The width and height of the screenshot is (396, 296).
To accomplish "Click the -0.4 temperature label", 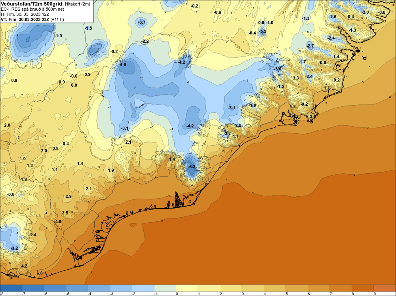I will (252, 33).
